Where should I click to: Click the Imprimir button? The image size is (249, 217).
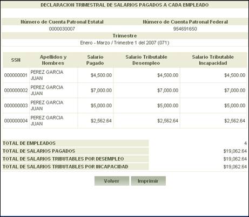point(149,181)
